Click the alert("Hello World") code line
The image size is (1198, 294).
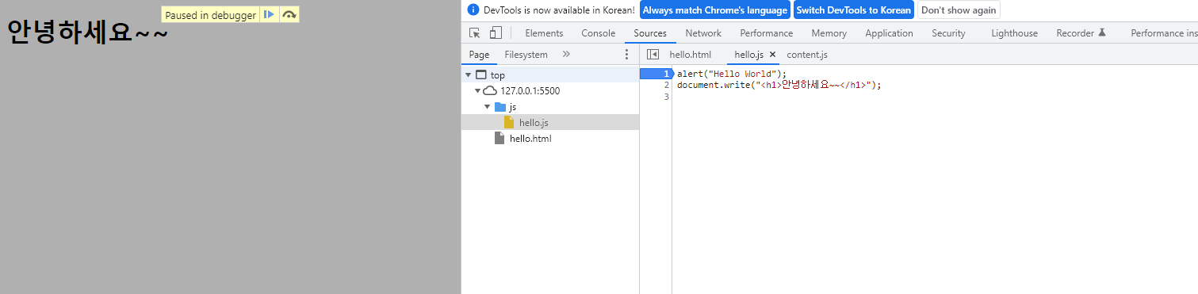coord(732,74)
